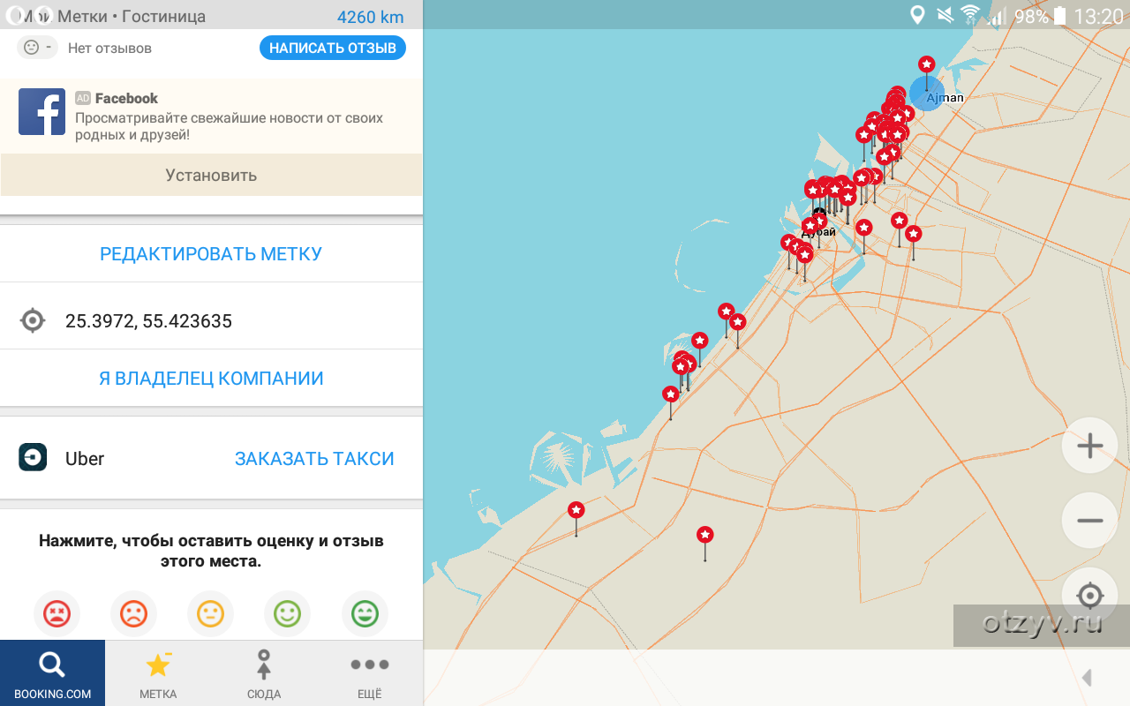Tap Заказать такси for Uber
The image size is (1130, 706).
click(x=314, y=459)
